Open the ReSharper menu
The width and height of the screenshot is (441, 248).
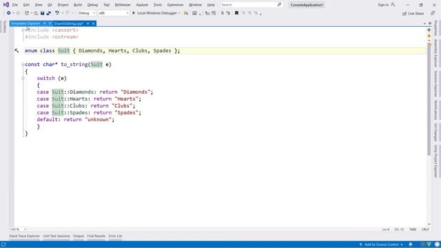click(123, 5)
